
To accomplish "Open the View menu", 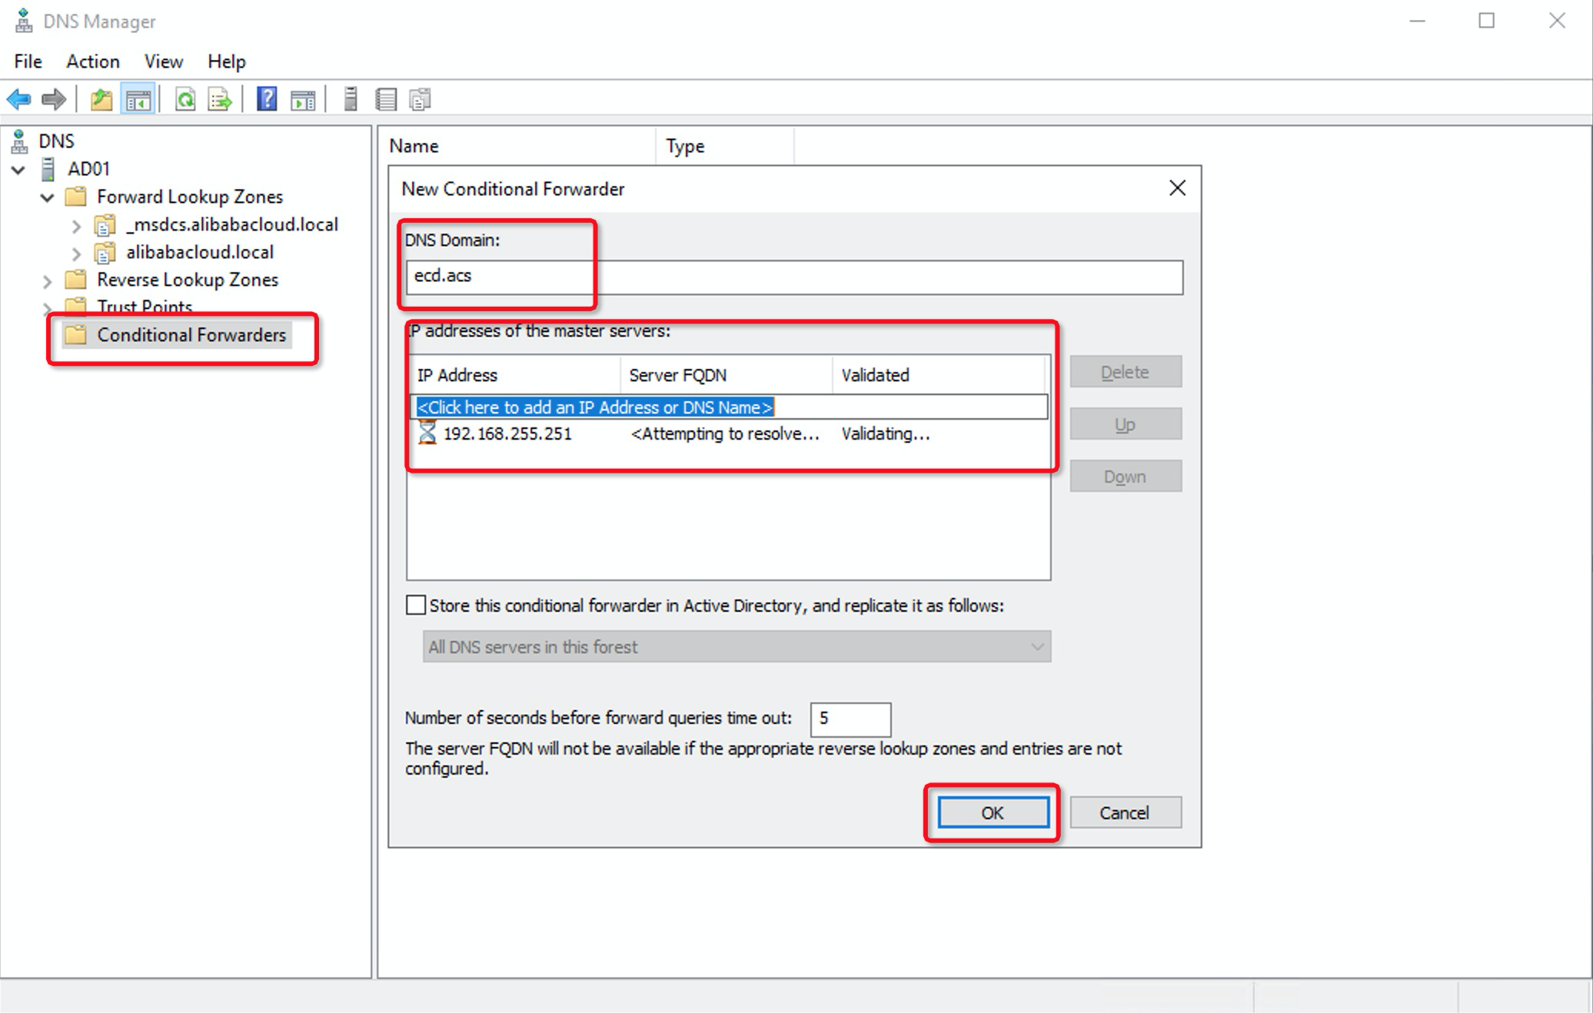I will [x=163, y=61].
